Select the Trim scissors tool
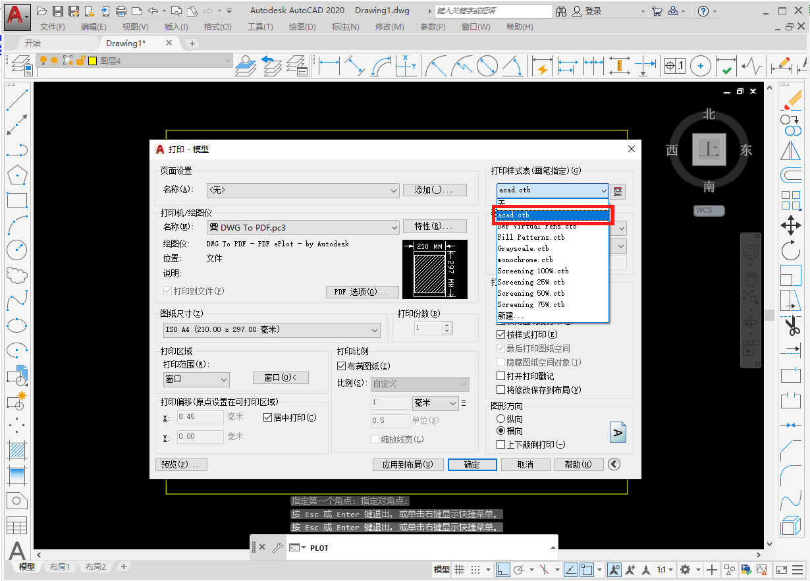 point(790,326)
